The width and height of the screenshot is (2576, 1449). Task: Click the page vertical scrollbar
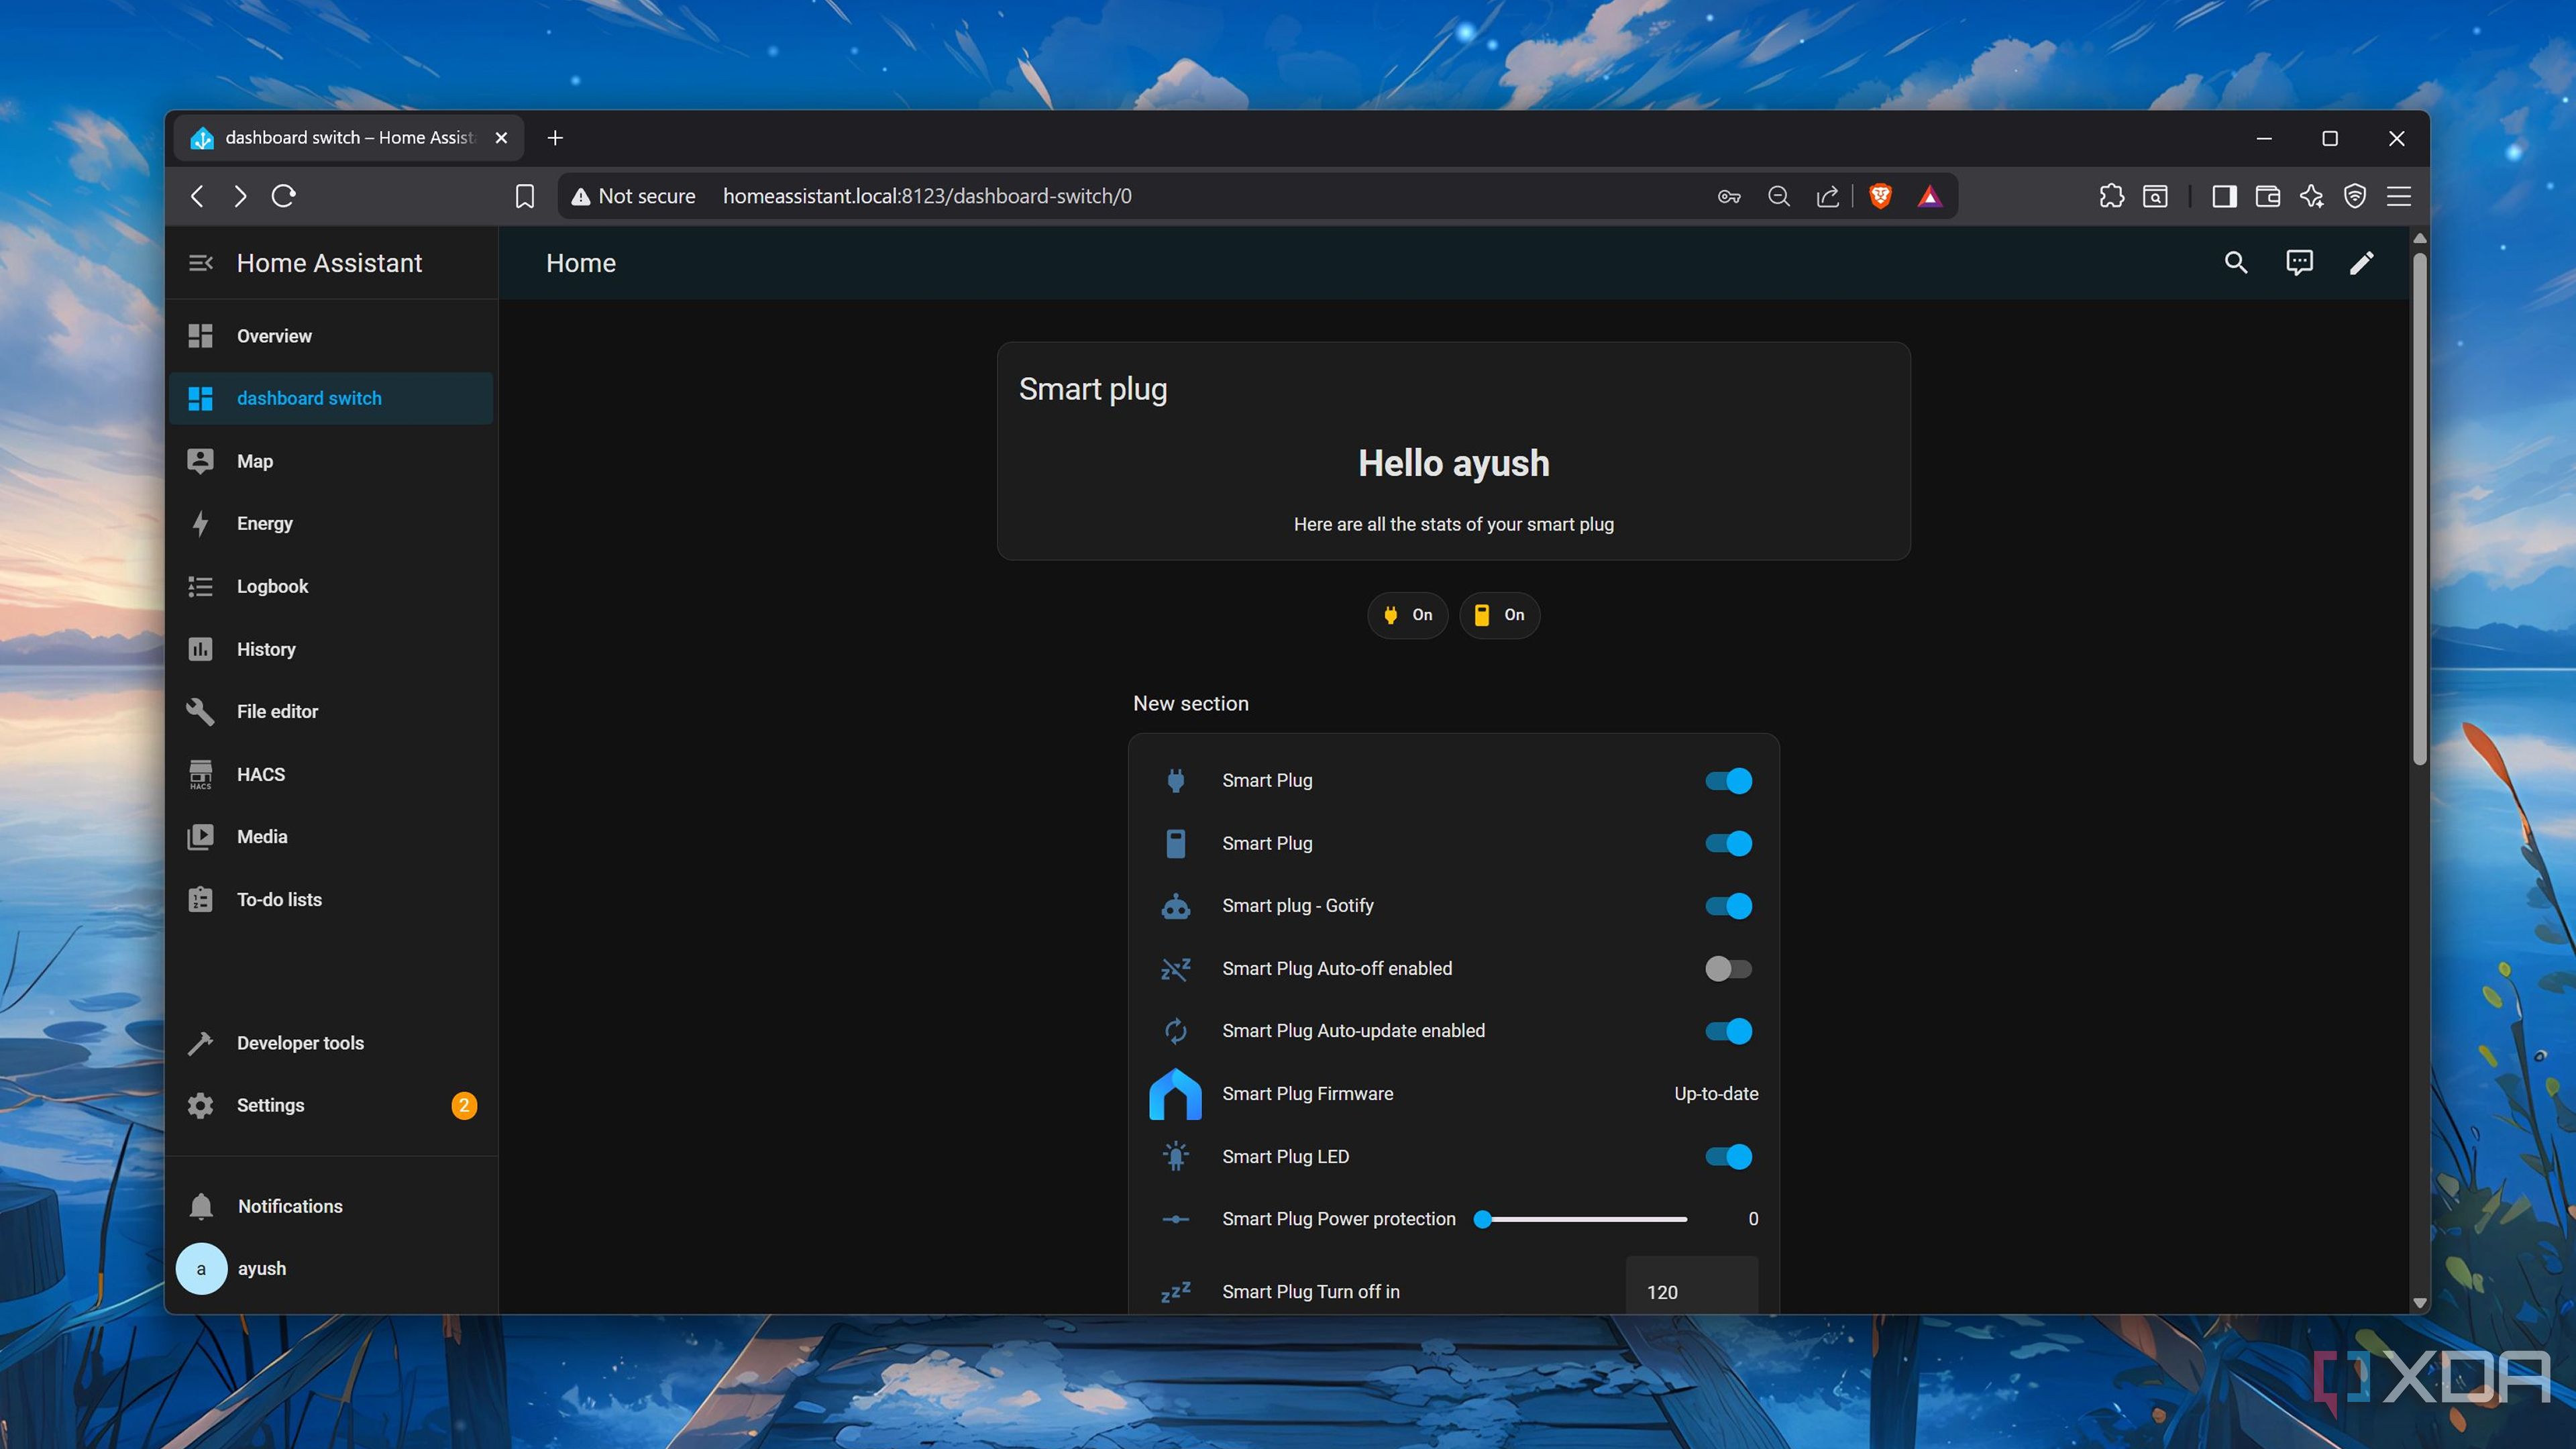coord(2419,510)
